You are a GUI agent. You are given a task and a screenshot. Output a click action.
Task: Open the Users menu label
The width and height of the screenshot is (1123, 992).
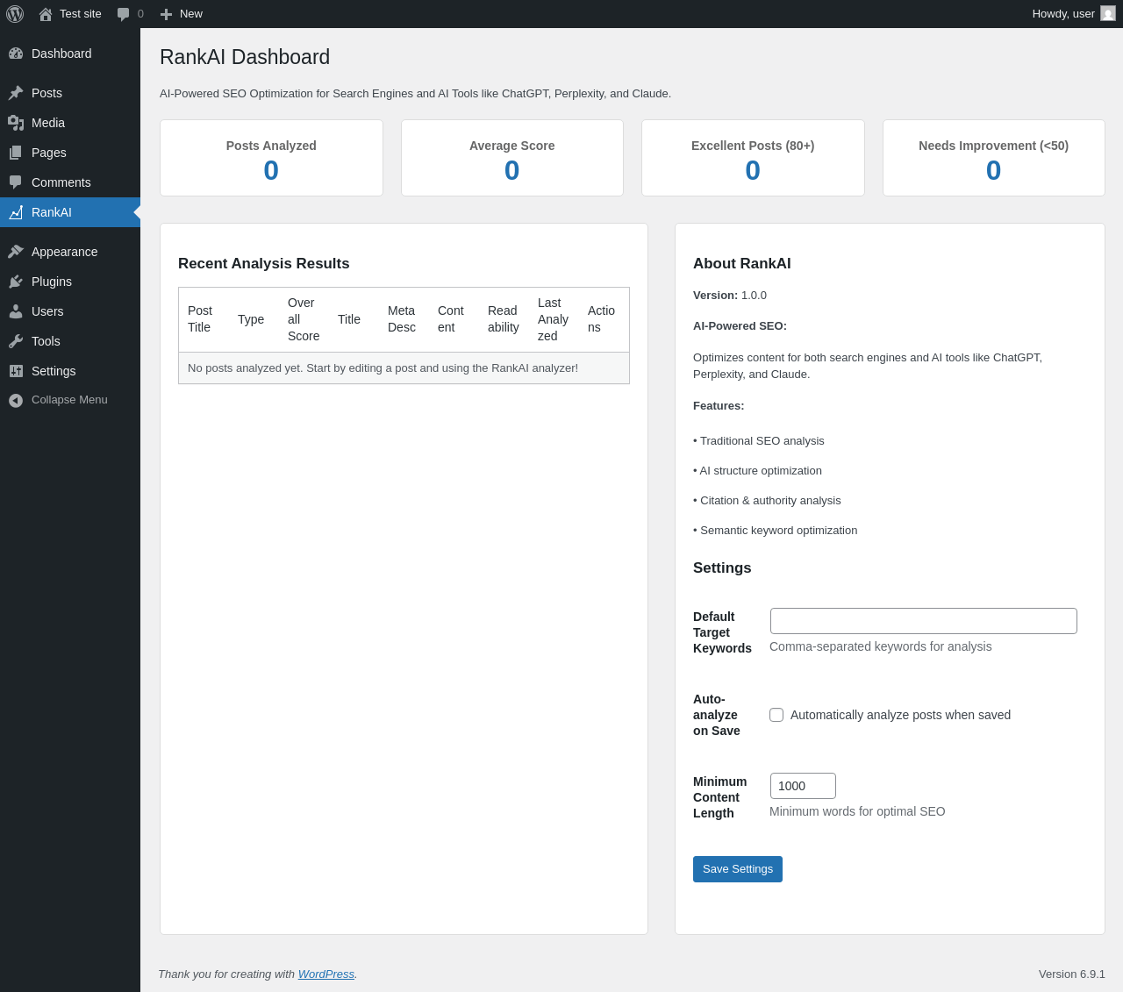(x=47, y=311)
